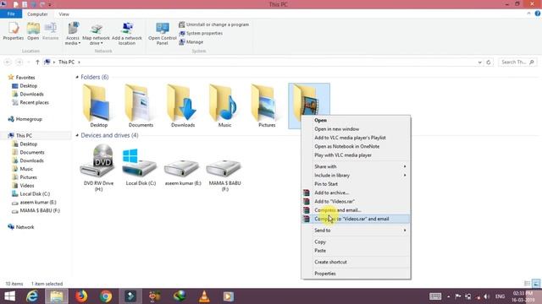Select Network in navigation pane
The height and width of the screenshot is (304, 542).
point(21,227)
